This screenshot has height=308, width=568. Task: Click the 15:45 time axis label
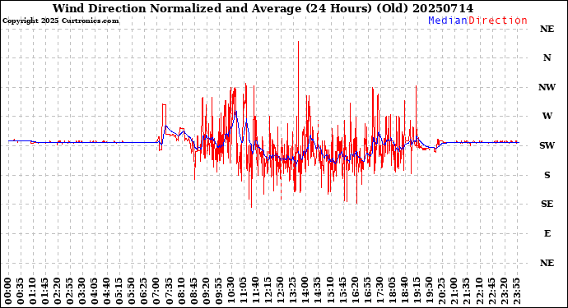(342, 291)
